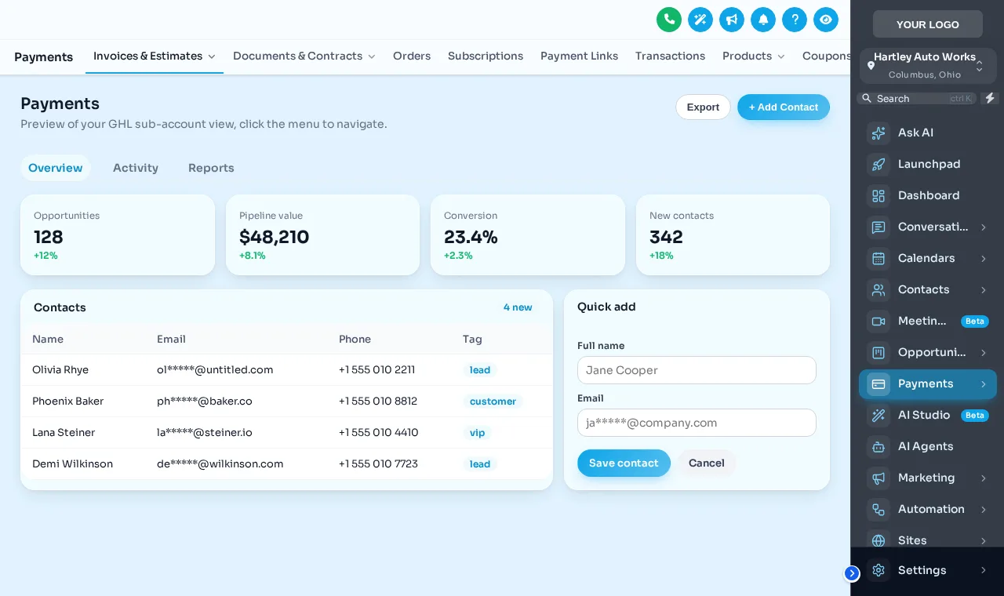Click the Save contact button
Image resolution: width=1004 pixels, height=596 pixels.
tap(624, 463)
